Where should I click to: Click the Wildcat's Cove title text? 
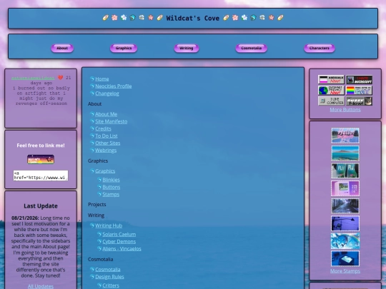(x=193, y=18)
